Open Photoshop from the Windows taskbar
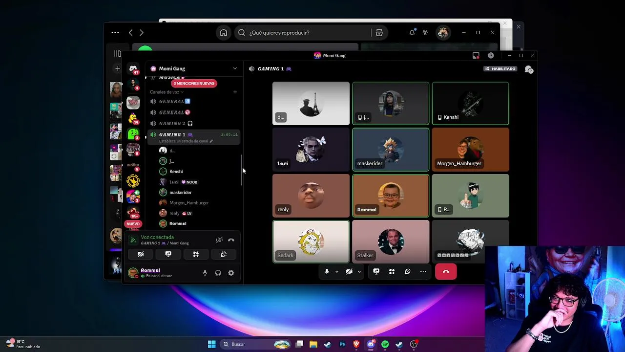The height and width of the screenshot is (352, 625). 342,344
